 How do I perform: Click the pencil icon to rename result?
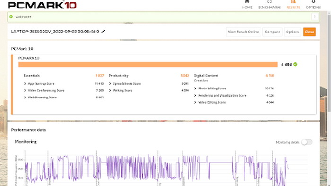tap(103, 32)
